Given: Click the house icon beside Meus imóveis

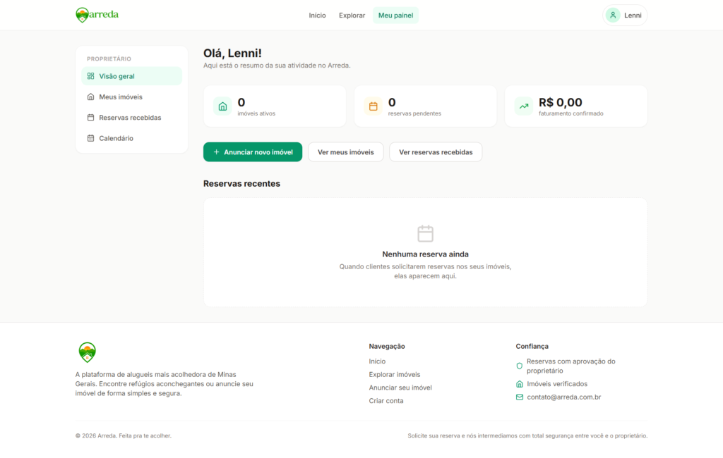Looking at the screenshot, I should (91, 97).
